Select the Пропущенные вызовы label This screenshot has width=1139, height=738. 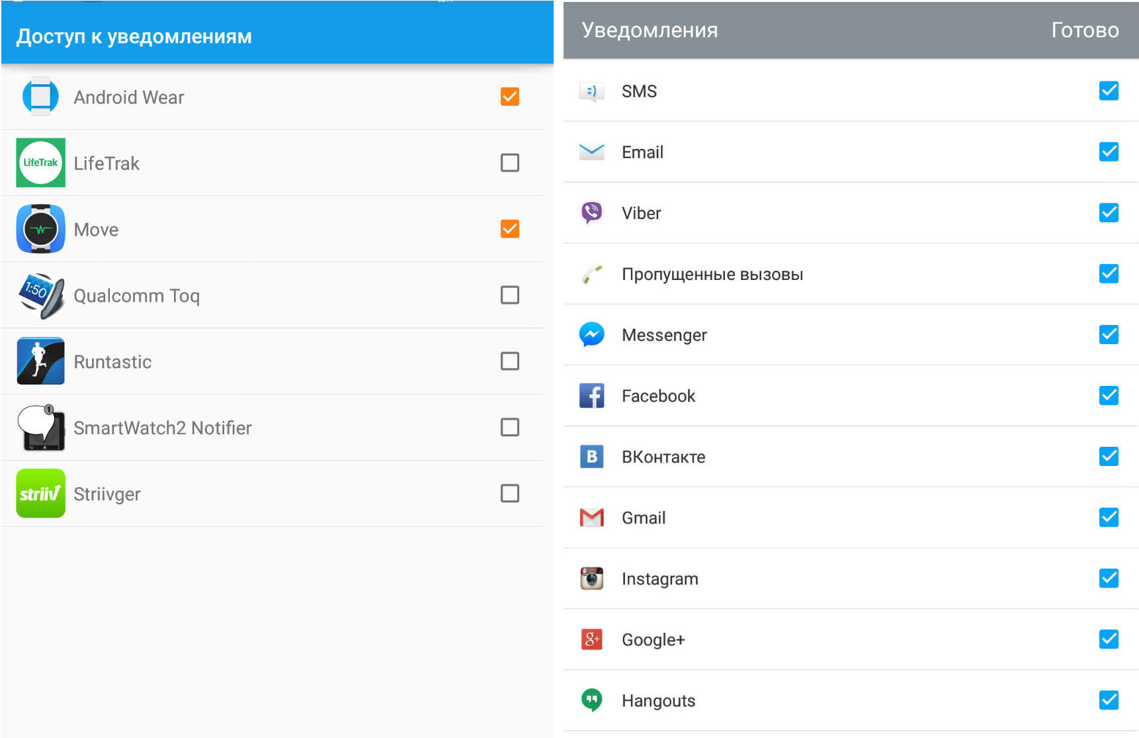tap(712, 274)
